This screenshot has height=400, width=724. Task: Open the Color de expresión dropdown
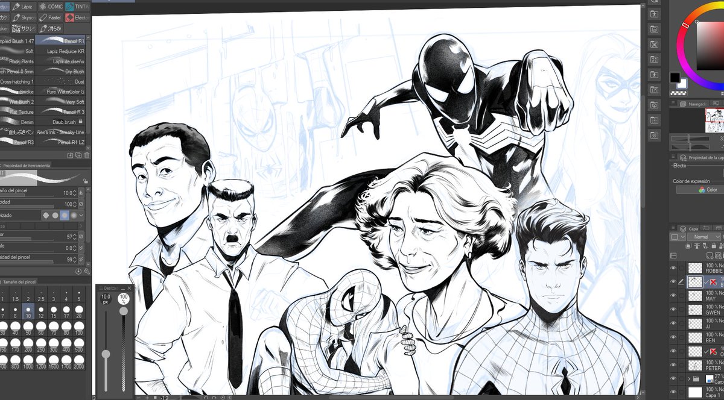pos(700,190)
